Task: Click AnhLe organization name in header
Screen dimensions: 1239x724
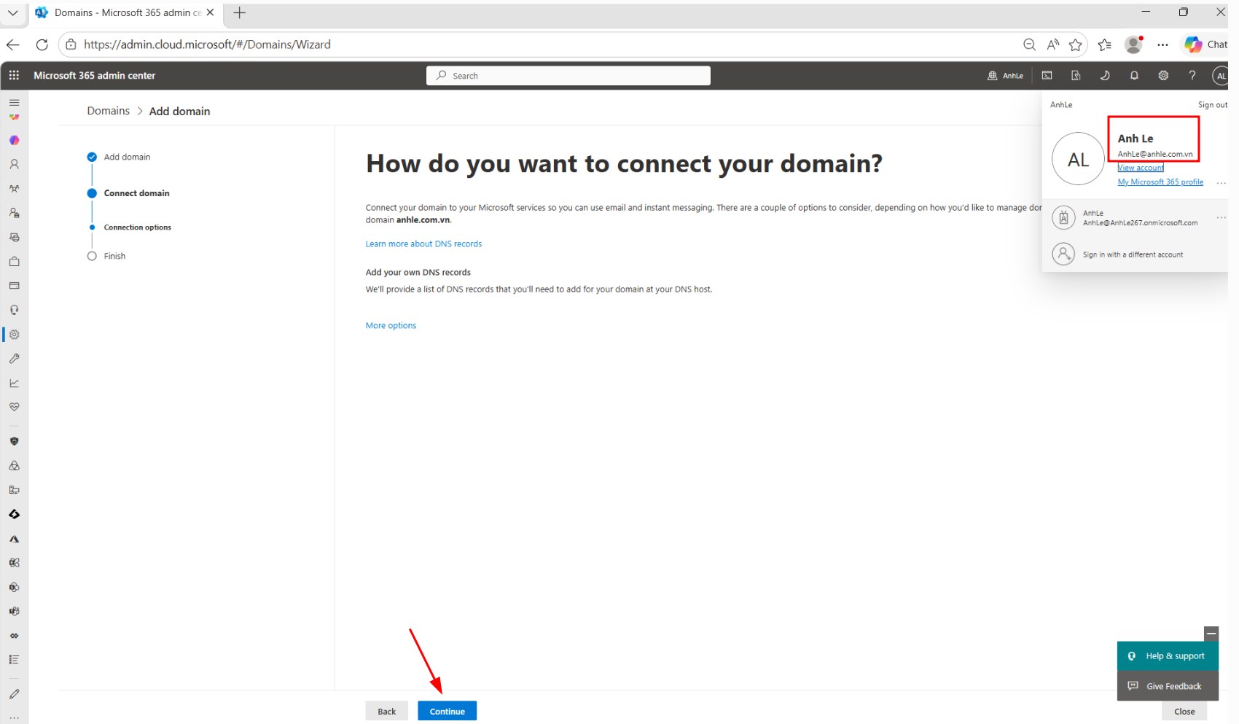Action: 1006,76
